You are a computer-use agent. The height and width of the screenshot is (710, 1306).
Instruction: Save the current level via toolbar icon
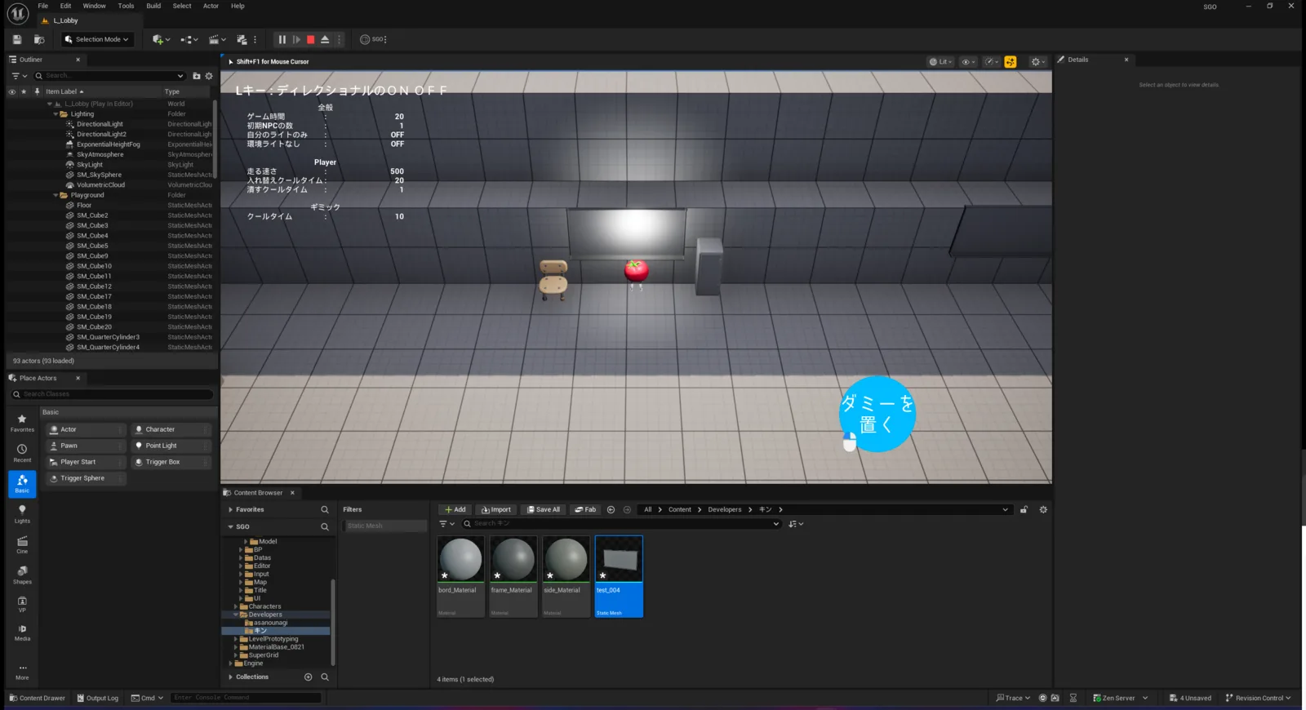[17, 39]
